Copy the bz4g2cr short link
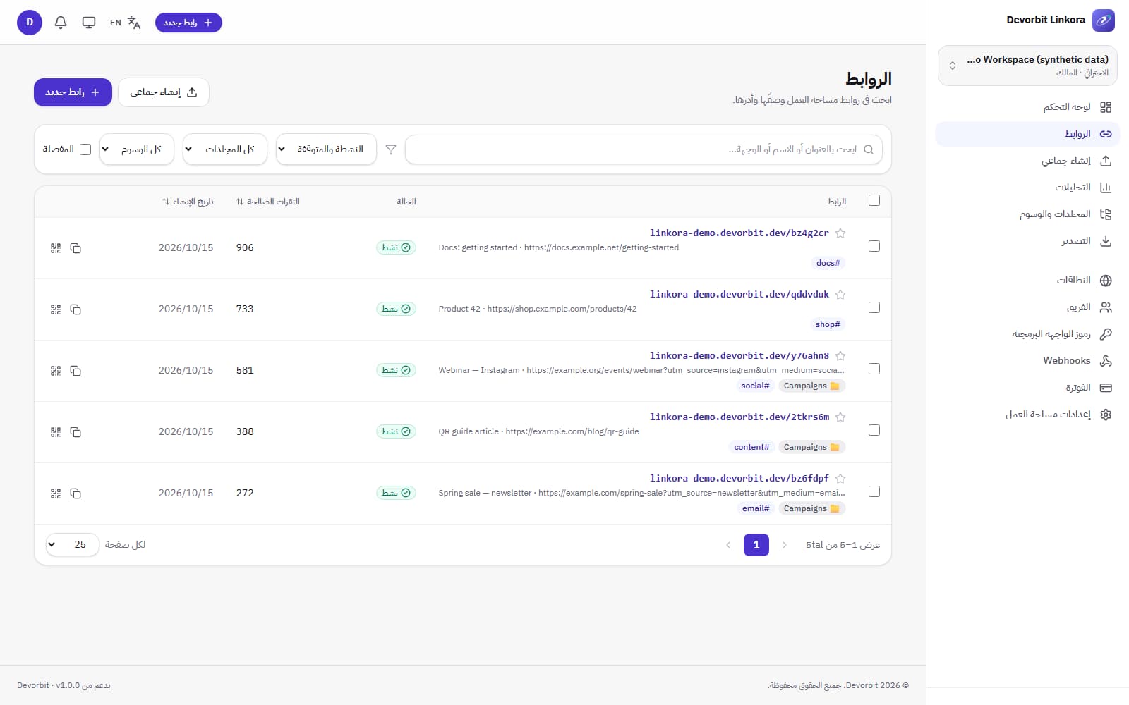The height and width of the screenshot is (705, 1129). coord(76,248)
